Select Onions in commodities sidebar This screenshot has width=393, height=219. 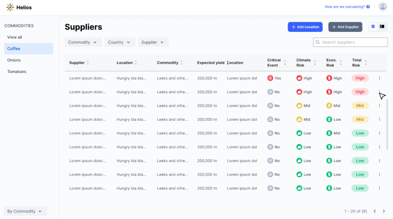pos(14,60)
